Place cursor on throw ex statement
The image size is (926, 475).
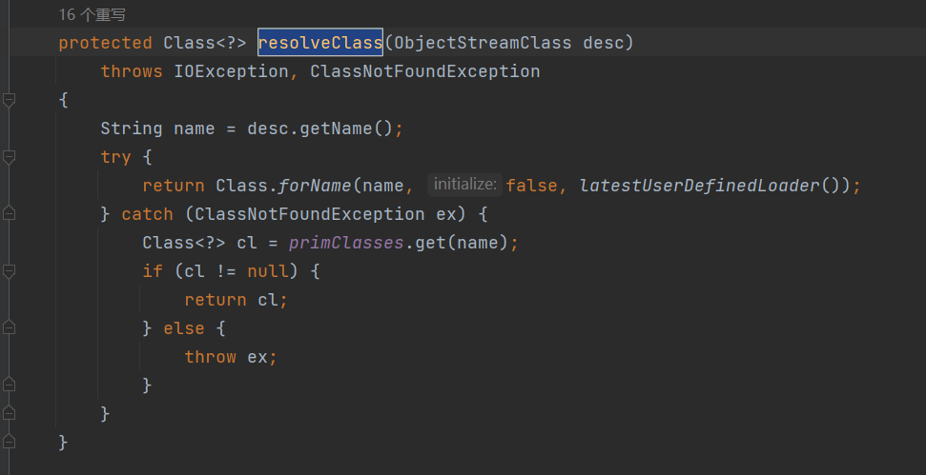coord(231,357)
